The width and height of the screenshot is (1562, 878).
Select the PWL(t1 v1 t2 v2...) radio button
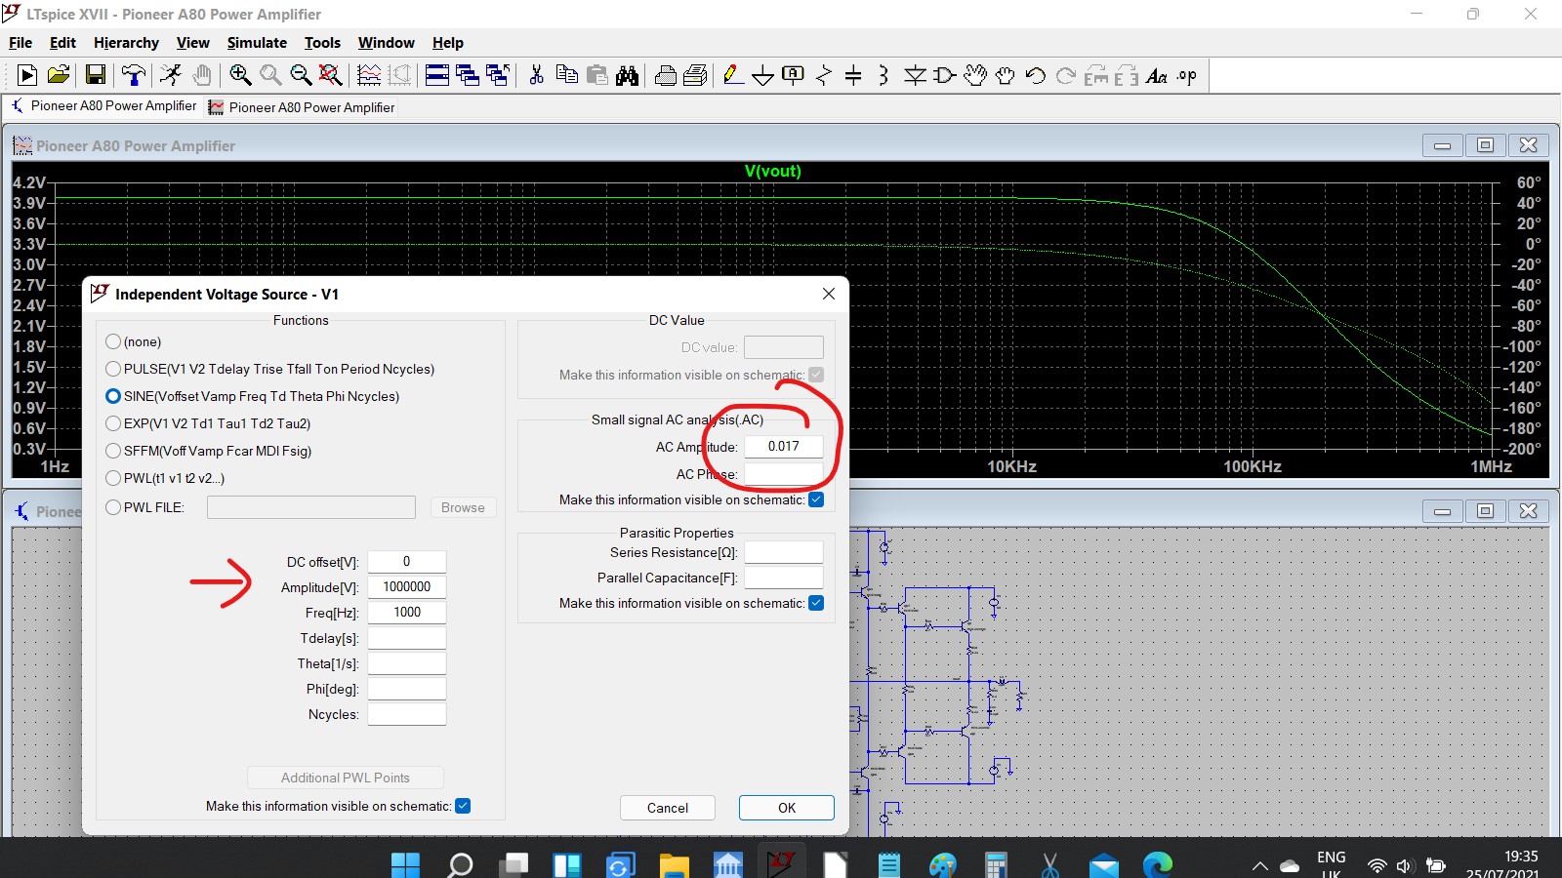click(113, 478)
